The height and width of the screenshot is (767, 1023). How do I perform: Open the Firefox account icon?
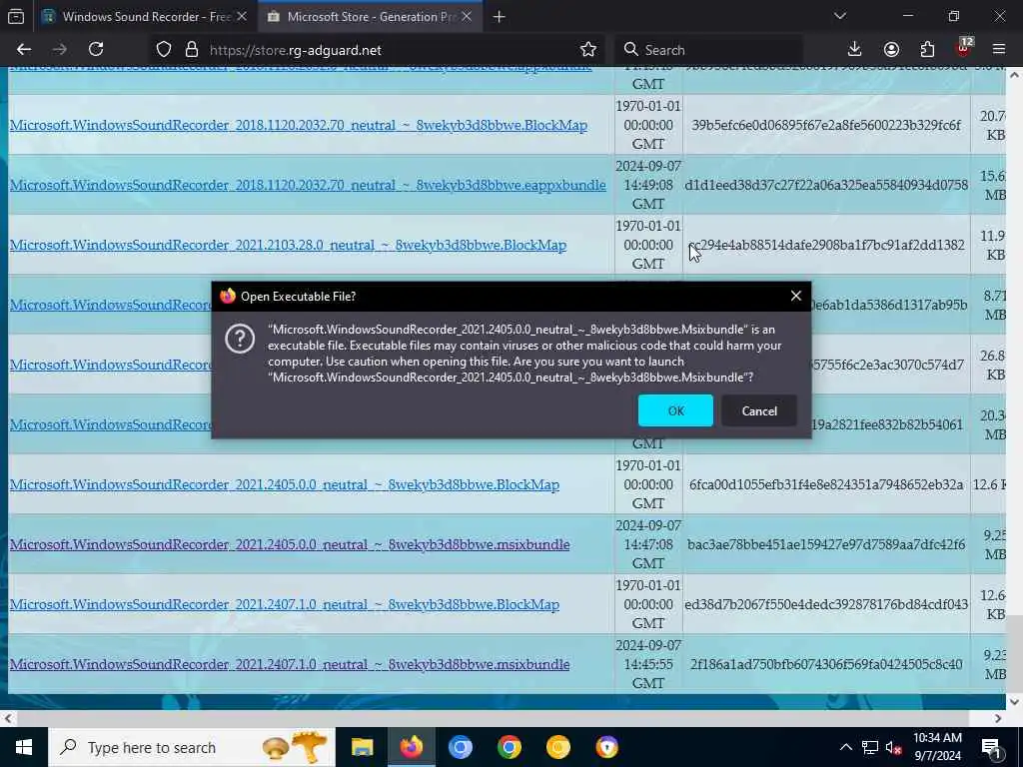(x=891, y=50)
